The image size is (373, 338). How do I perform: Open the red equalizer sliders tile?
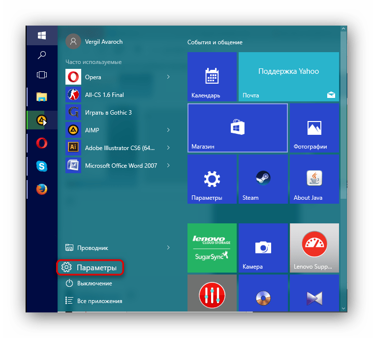point(212,293)
